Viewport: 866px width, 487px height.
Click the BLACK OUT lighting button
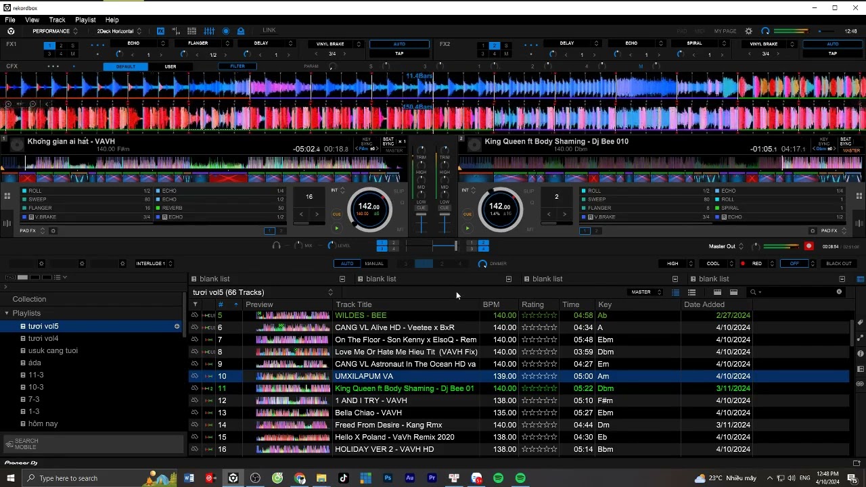(x=839, y=264)
